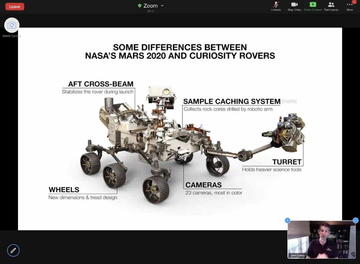Click the "SAMPLE CACHING SYSTEM" heading
The image size is (360, 264).
(232, 101)
